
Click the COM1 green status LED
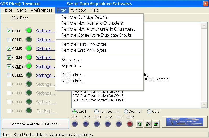(x=29, y=30)
